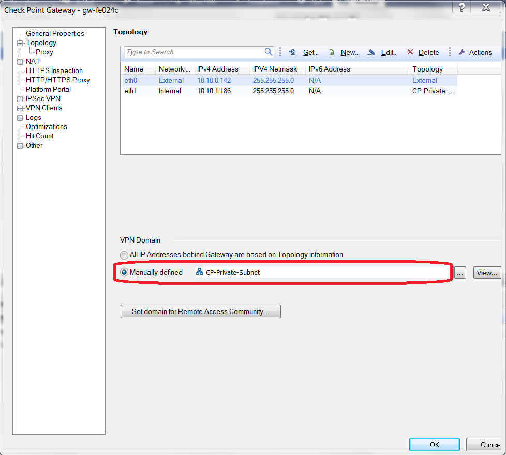Click the search magnifier icon
Screen dimensions: 506x455
point(268,52)
